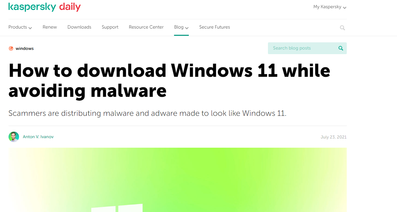Go to the Renew page

pos(50,27)
